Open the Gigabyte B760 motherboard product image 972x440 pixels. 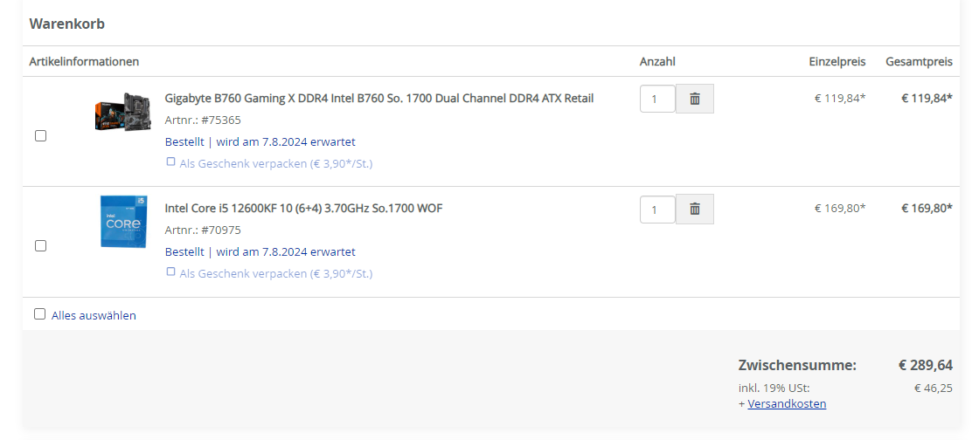pos(122,112)
